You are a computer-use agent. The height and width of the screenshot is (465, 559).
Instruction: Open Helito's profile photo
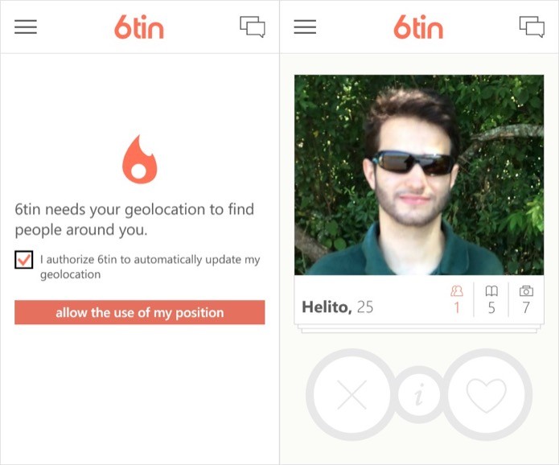(x=419, y=175)
